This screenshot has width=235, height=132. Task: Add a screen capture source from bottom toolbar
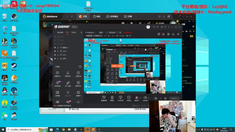click(x=104, y=99)
